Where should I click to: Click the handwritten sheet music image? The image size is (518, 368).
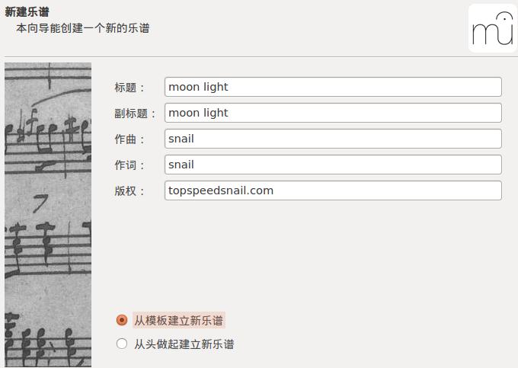(48, 215)
